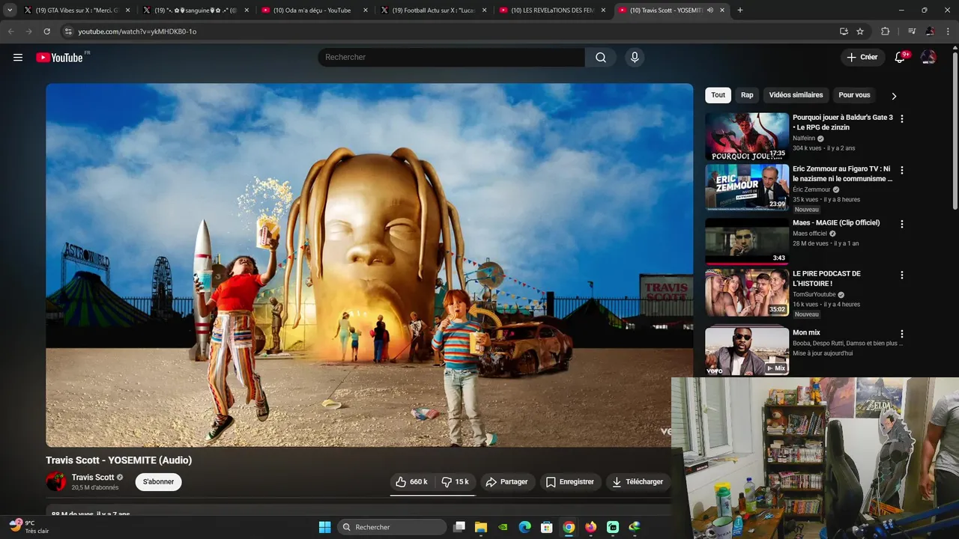Open the Windows Start menu
This screenshot has height=539, width=959.
click(324, 527)
